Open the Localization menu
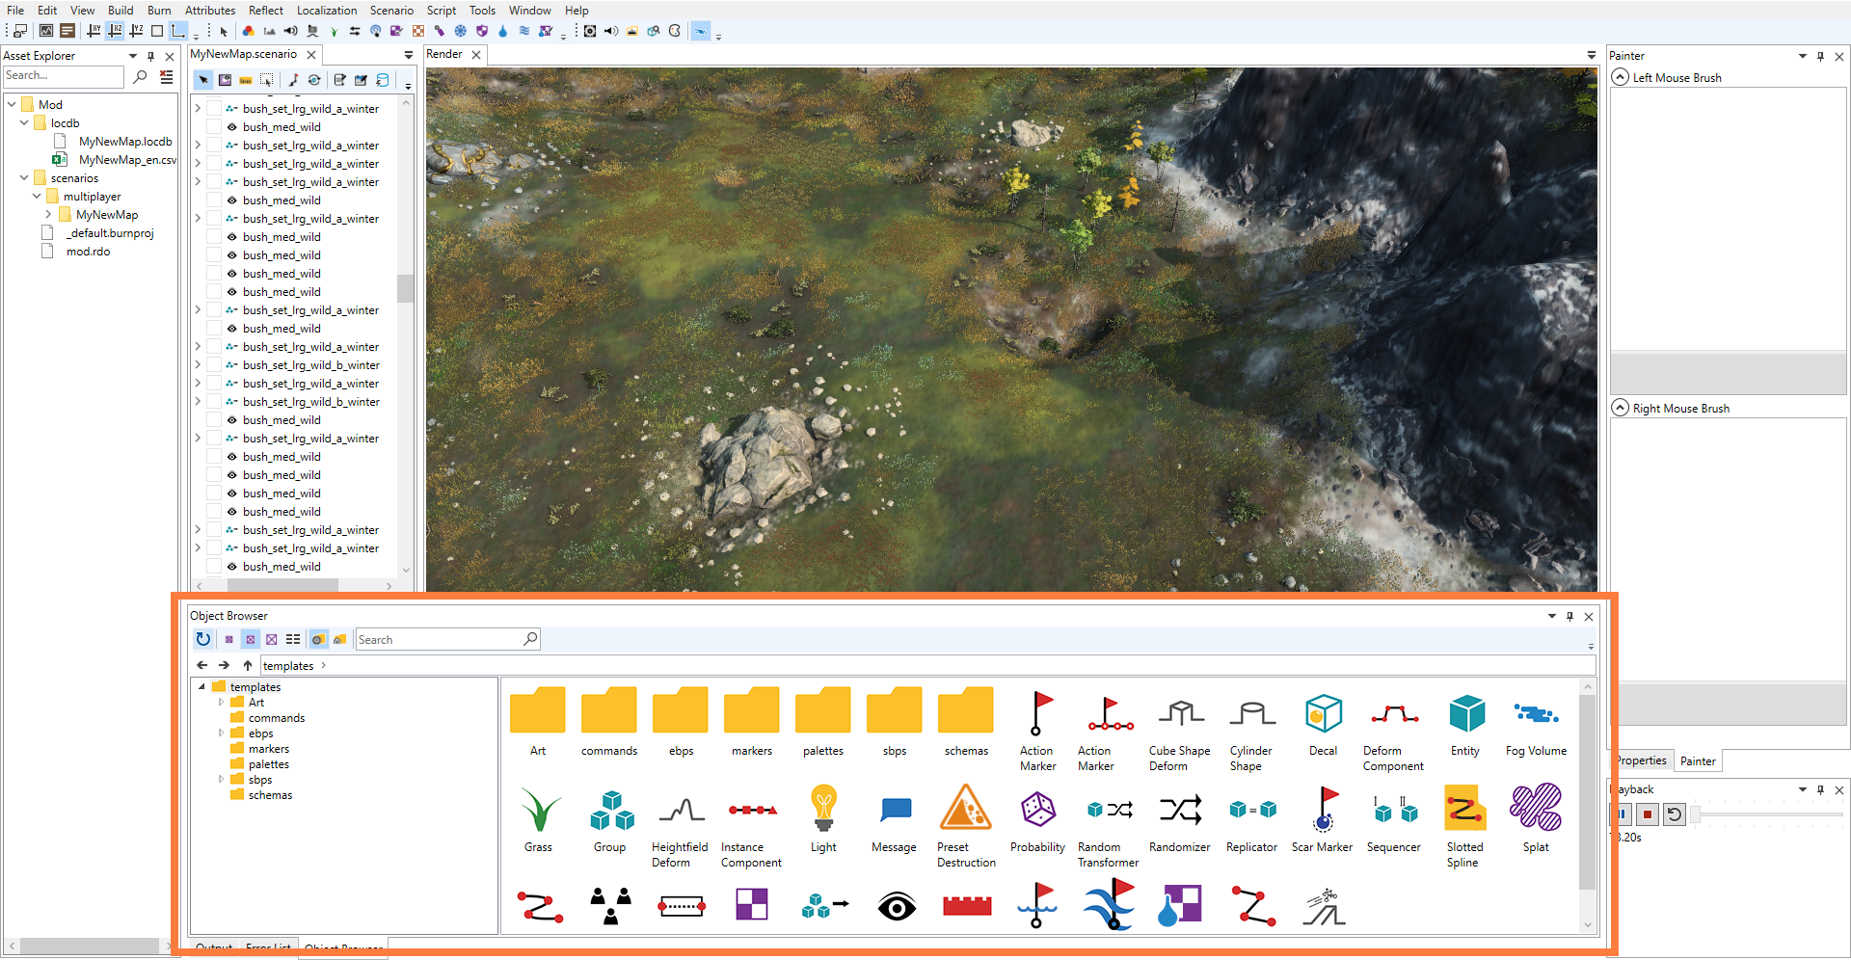 327,11
